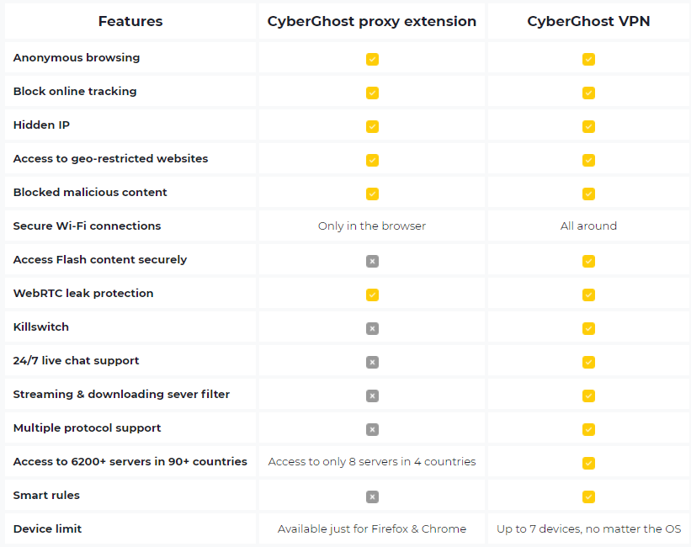This screenshot has width=691, height=547.
Task: Click proxy checkmark for Blocked malicious content
Action: coord(372,194)
